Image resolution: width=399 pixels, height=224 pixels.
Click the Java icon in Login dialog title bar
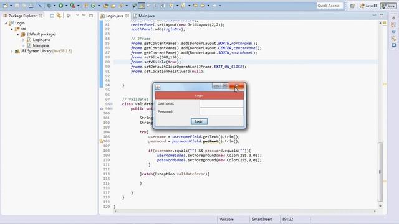pos(158,87)
